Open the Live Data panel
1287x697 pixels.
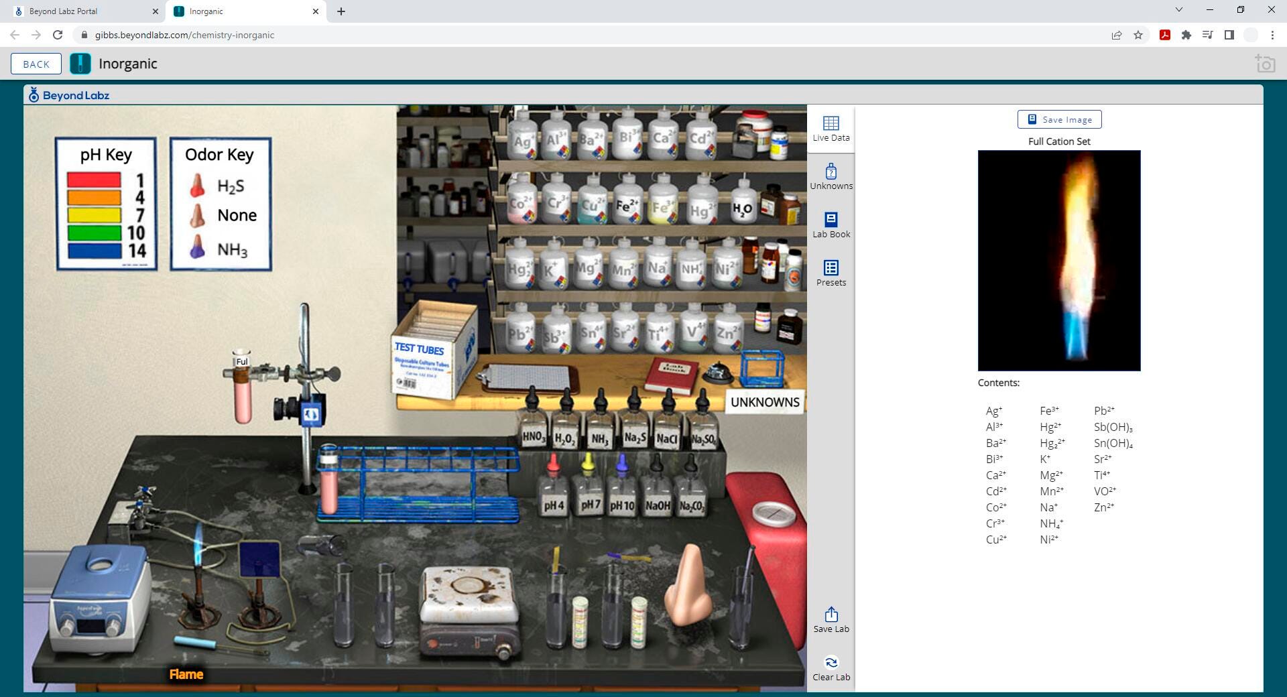tap(831, 128)
